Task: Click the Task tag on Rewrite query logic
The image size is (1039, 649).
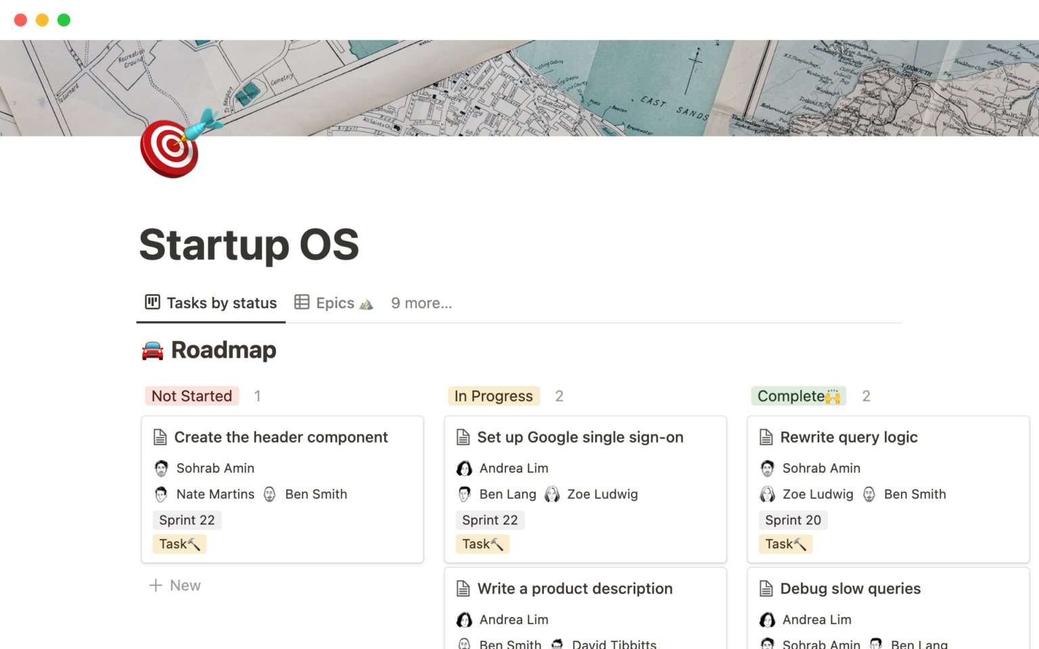Action: 785,544
